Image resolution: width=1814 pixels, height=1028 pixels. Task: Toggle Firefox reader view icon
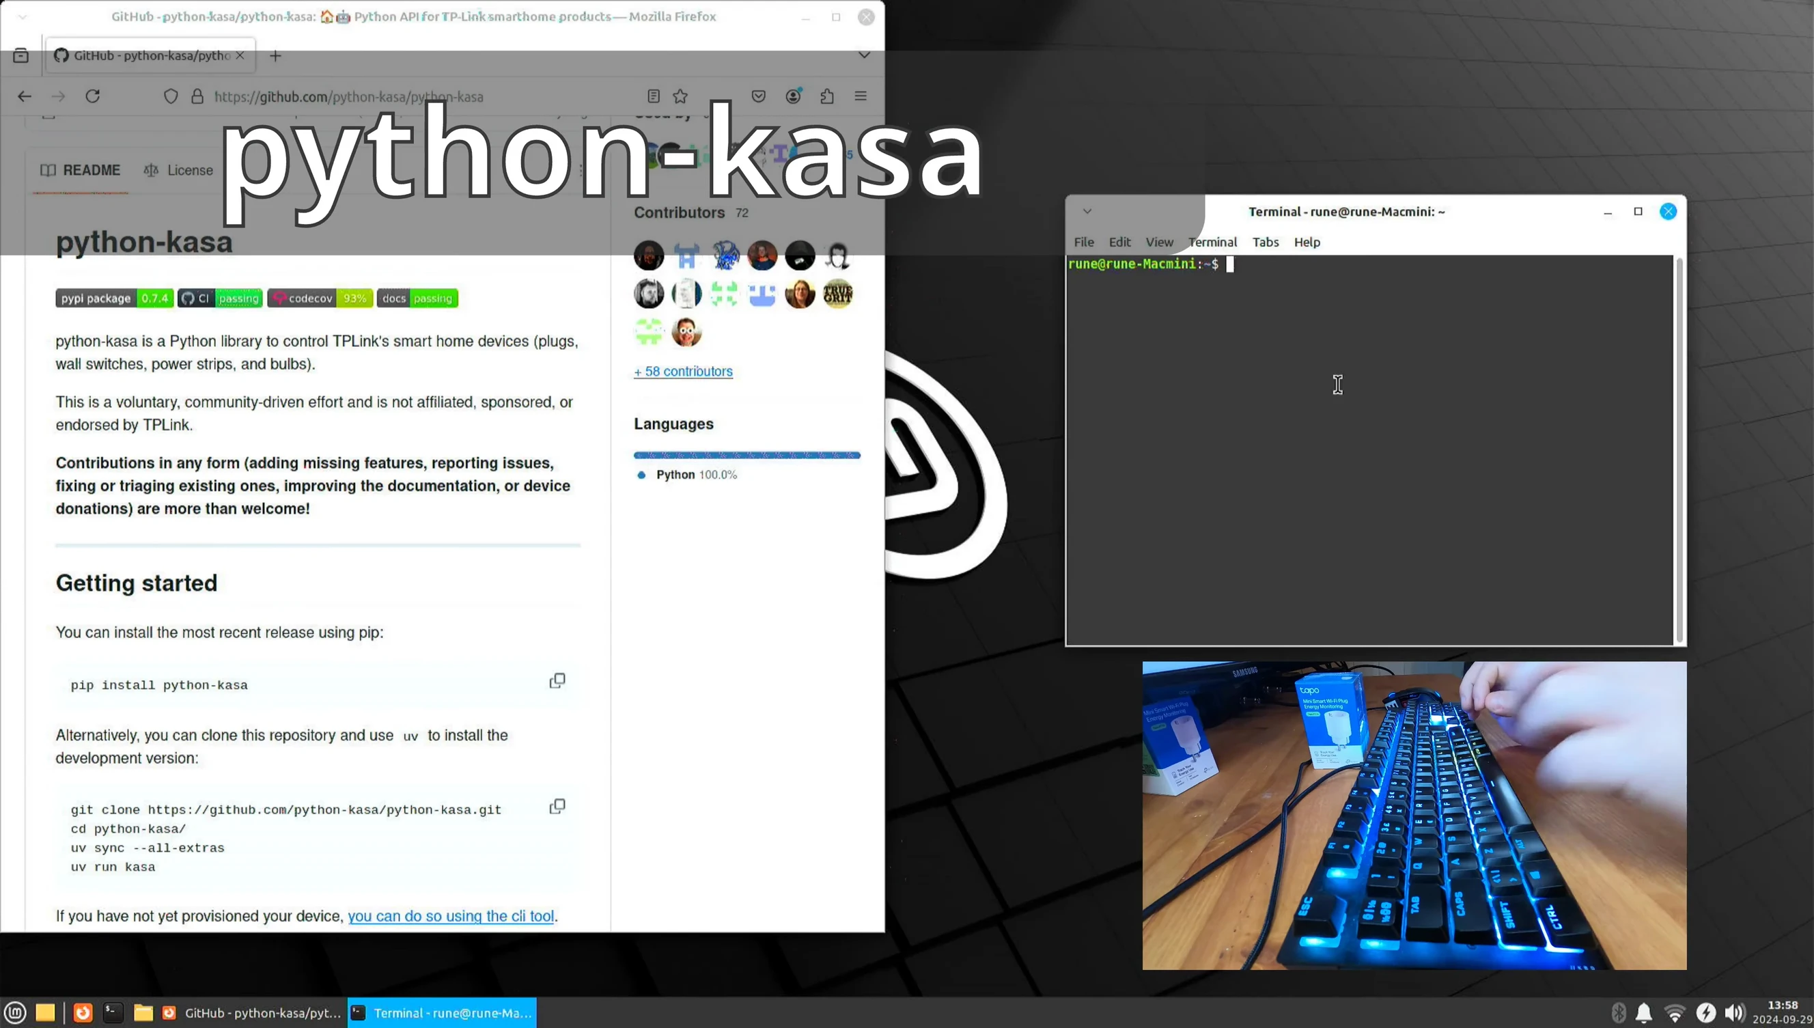click(654, 96)
